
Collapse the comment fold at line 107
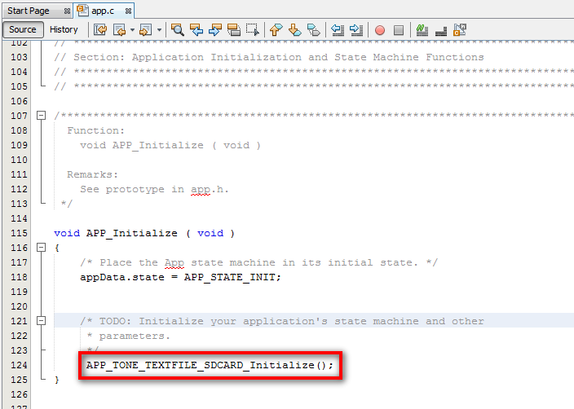[x=41, y=116]
